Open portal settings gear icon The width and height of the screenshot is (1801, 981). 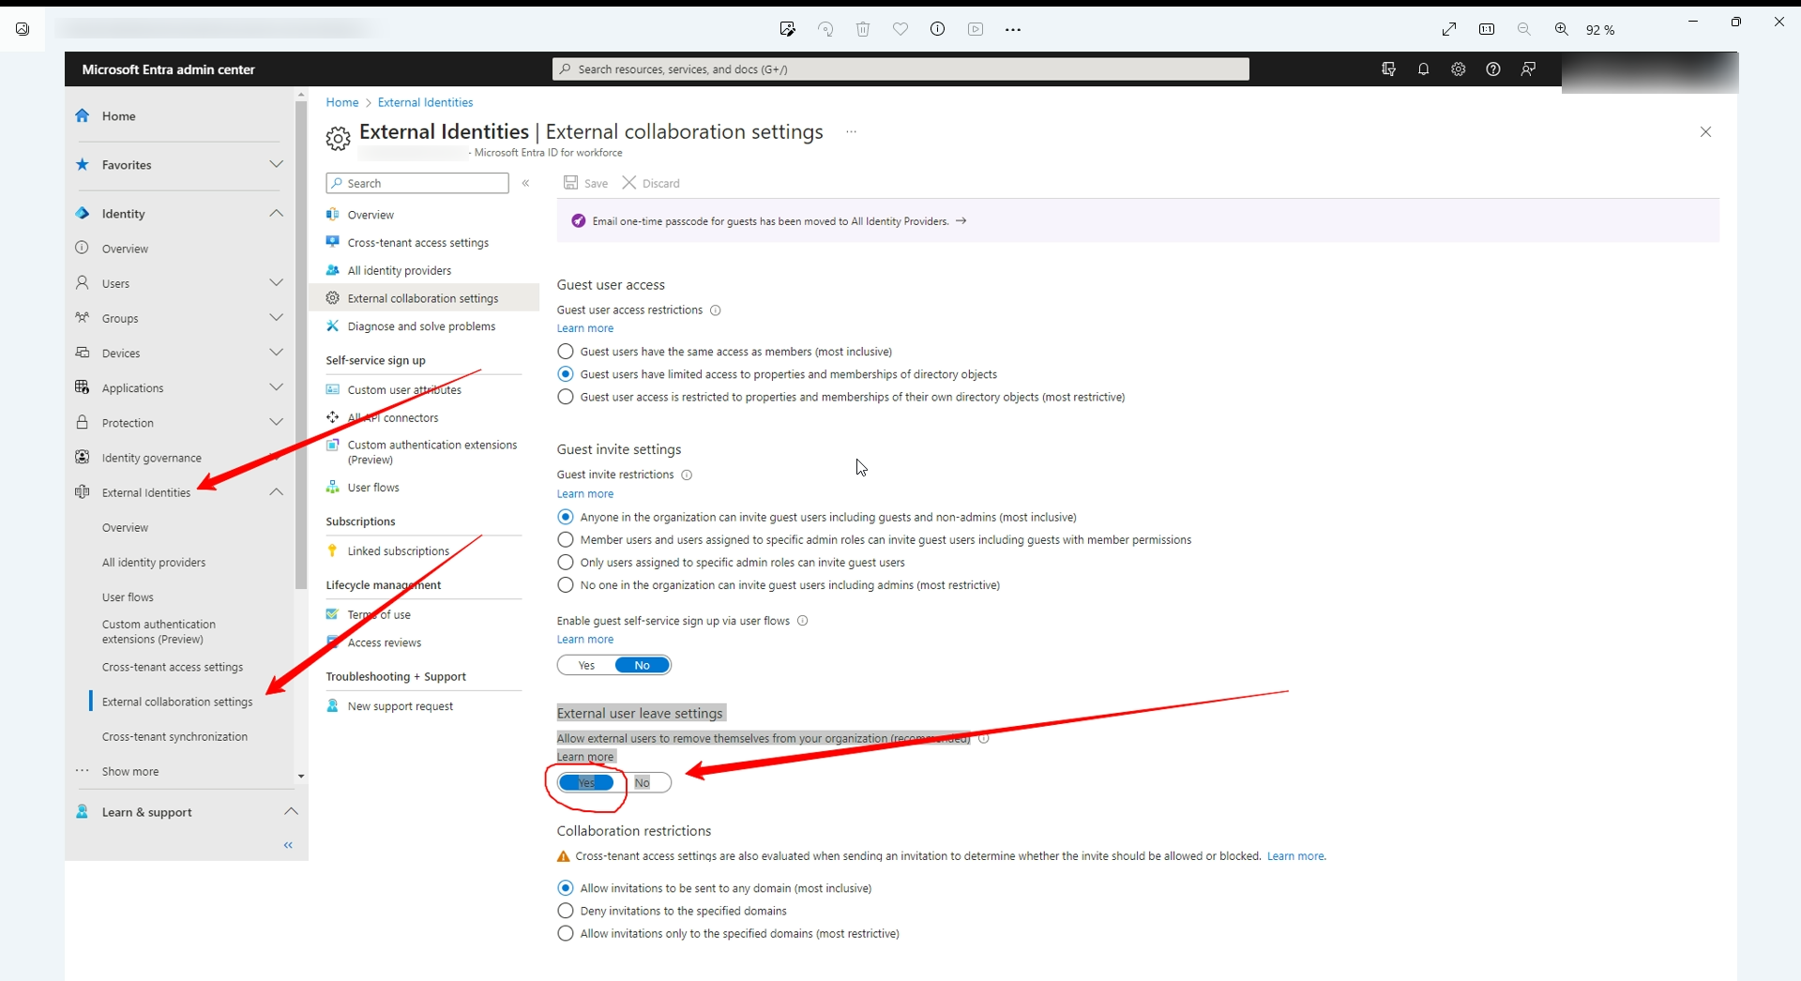click(x=1459, y=69)
